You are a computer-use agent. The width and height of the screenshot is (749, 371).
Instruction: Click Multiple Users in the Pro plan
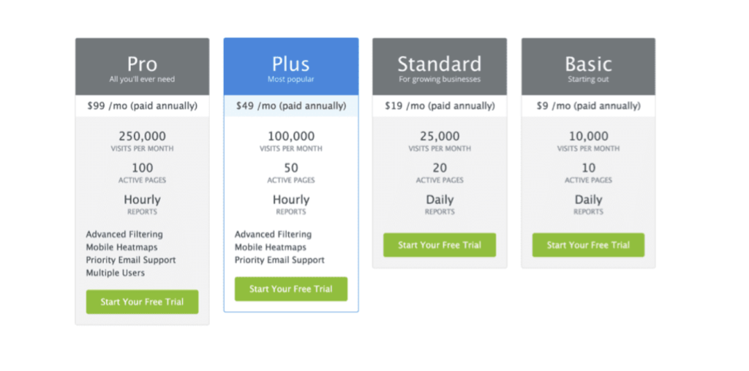tap(115, 272)
